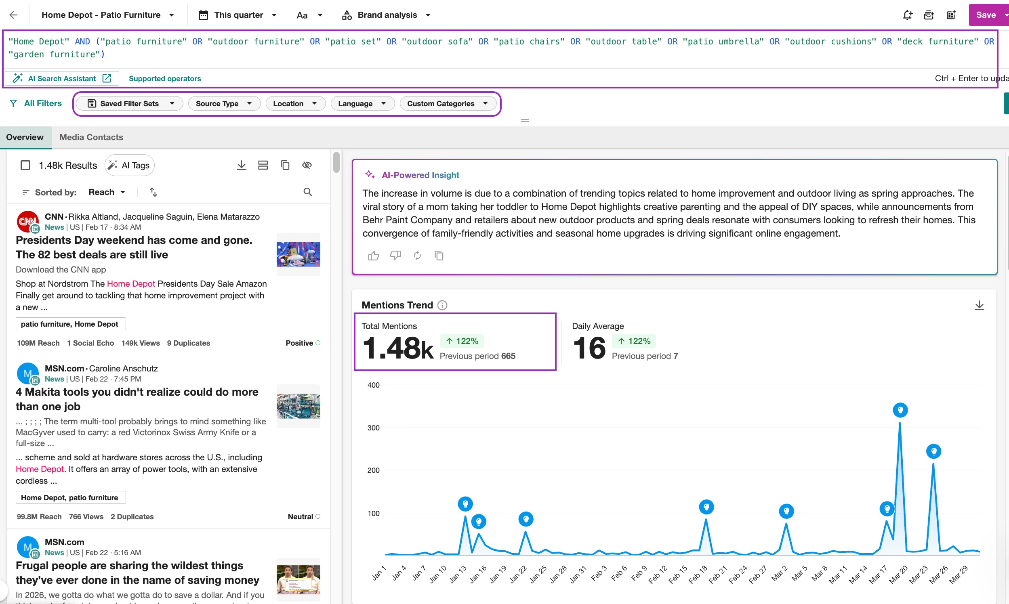Download the Mentions Trend chart

979,305
